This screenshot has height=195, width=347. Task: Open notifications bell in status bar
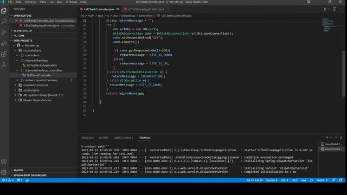pyautogui.click(x=340, y=180)
